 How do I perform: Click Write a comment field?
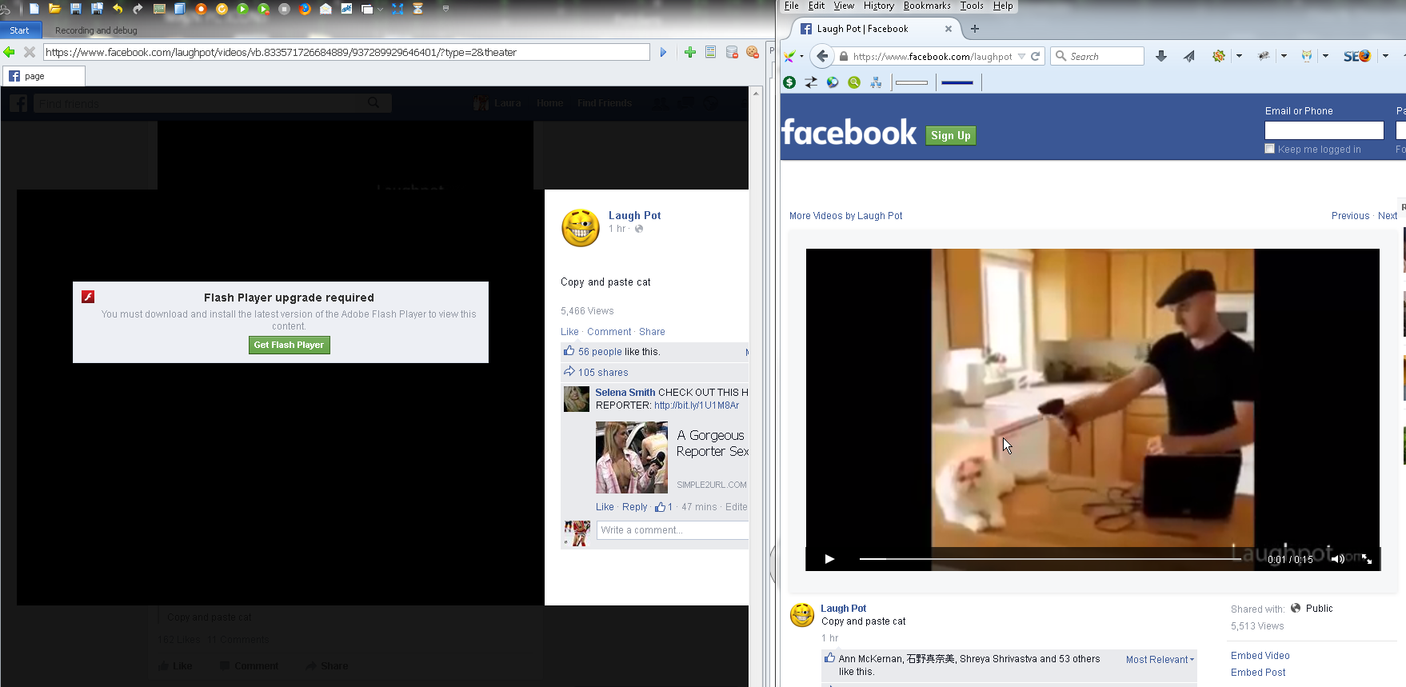[673, 530]
